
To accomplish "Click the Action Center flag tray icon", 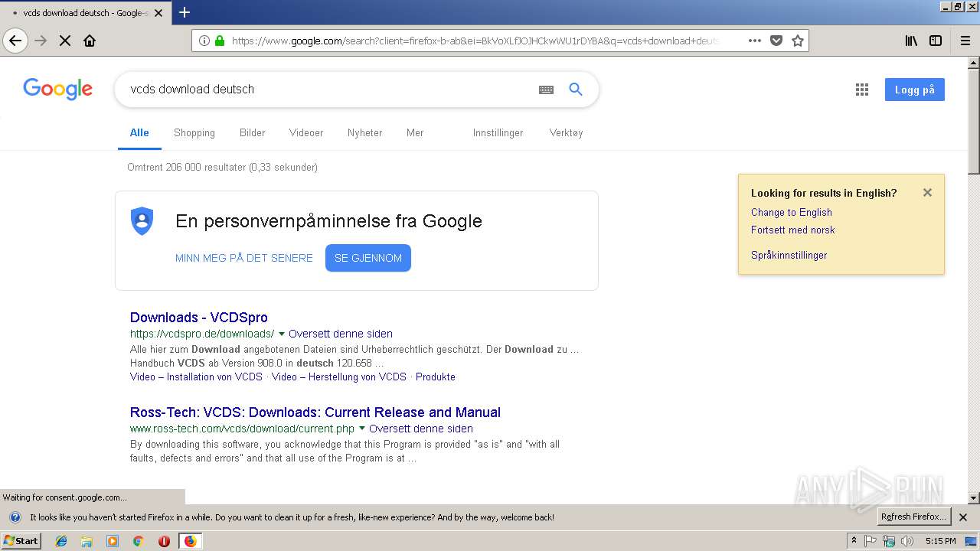I will tap(871, 541).
